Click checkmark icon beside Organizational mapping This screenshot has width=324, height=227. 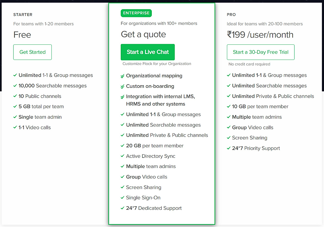pyautogui.click(x=123, y=76)
